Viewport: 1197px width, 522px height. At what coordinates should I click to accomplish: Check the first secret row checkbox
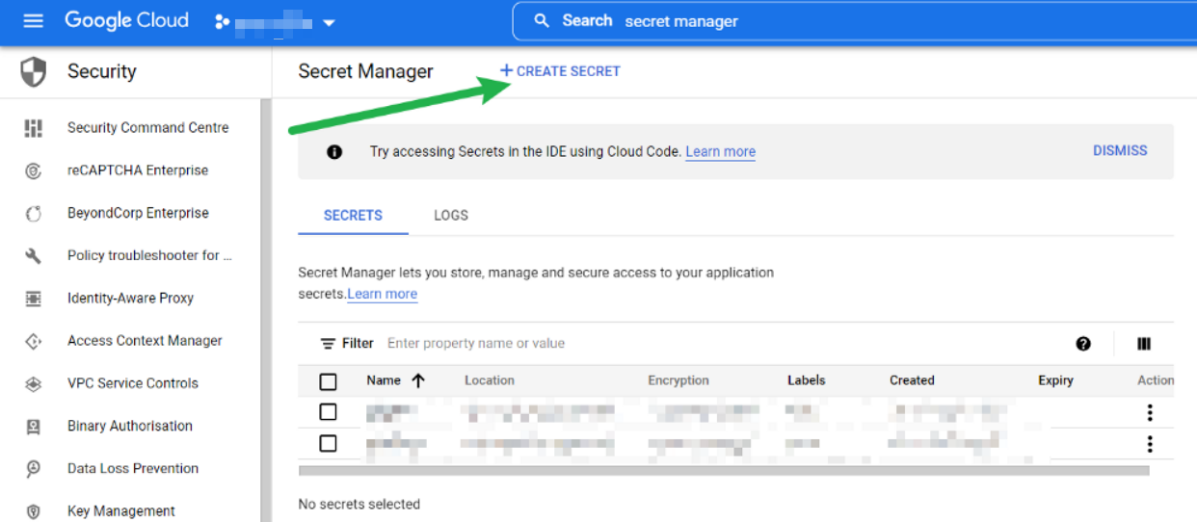(x=328, y=412)
